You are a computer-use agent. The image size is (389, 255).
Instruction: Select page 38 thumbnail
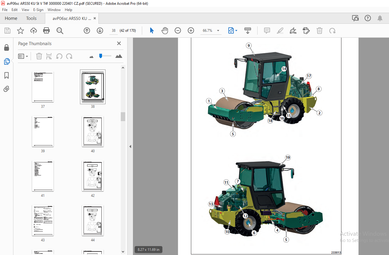click(93, 87)
